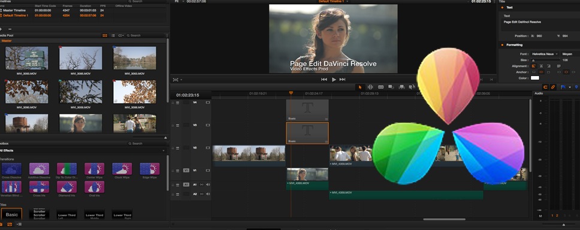Open the Master bin
Viewport: 580px width, 230px height.
(x=7, y=41)
